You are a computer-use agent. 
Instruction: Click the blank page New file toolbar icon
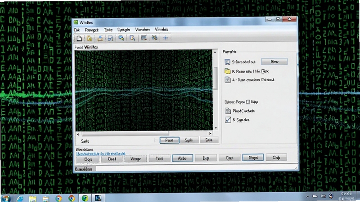coord(79,38)
